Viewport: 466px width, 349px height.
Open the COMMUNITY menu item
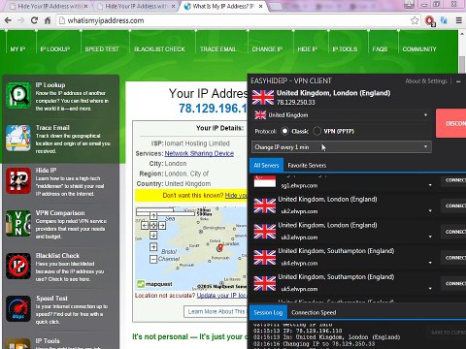(419, 49)
